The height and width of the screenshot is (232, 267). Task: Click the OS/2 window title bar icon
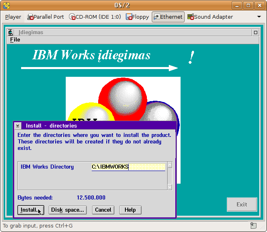pos(6,5)
